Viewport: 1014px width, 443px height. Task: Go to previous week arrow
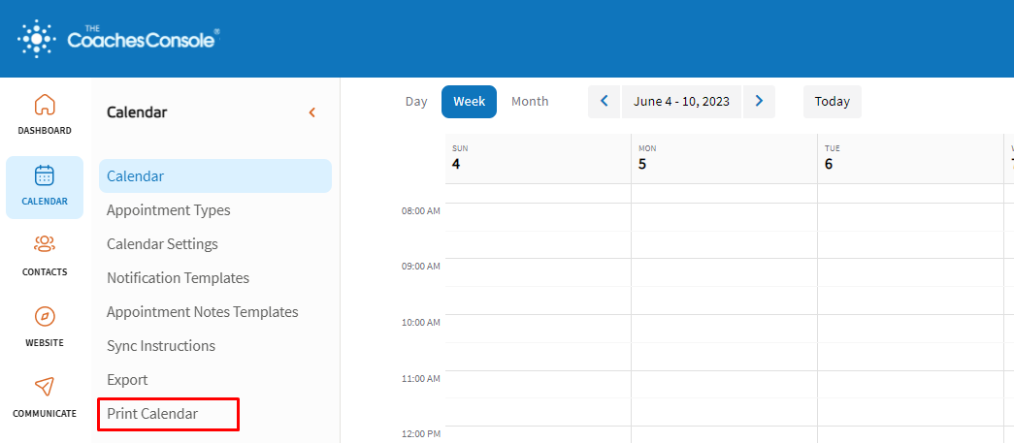604,102
